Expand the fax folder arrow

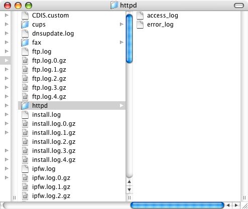pos(121,43)
